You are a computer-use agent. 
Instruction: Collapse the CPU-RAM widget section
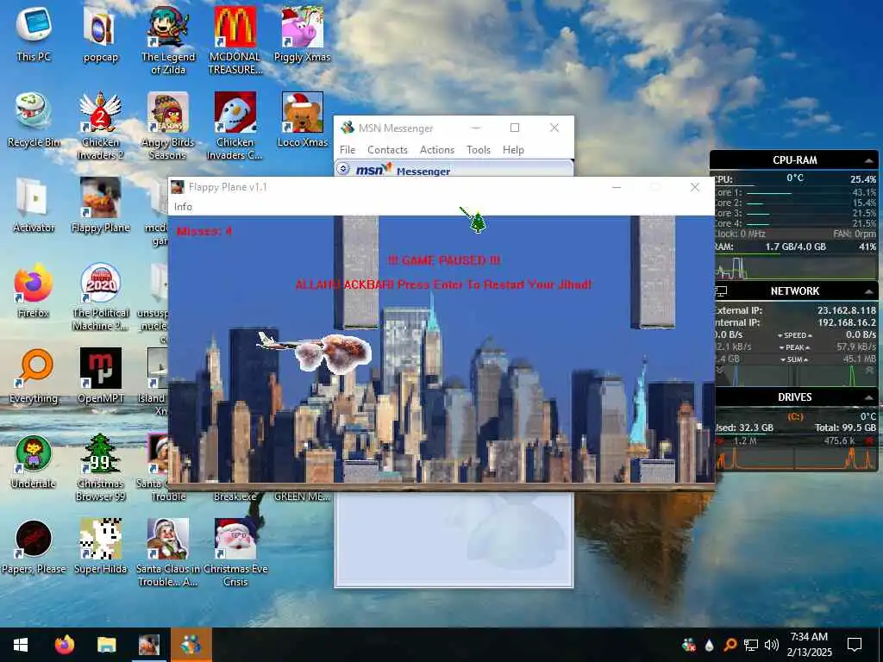coord(869,160)
